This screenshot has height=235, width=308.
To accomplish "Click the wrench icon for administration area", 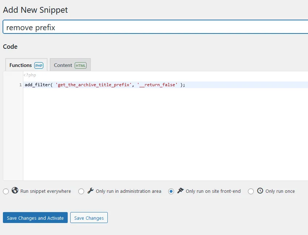I will point(90,191).
